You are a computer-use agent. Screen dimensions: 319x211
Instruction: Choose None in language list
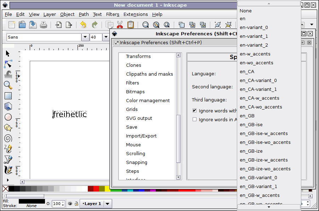click(x=269, y=11)
